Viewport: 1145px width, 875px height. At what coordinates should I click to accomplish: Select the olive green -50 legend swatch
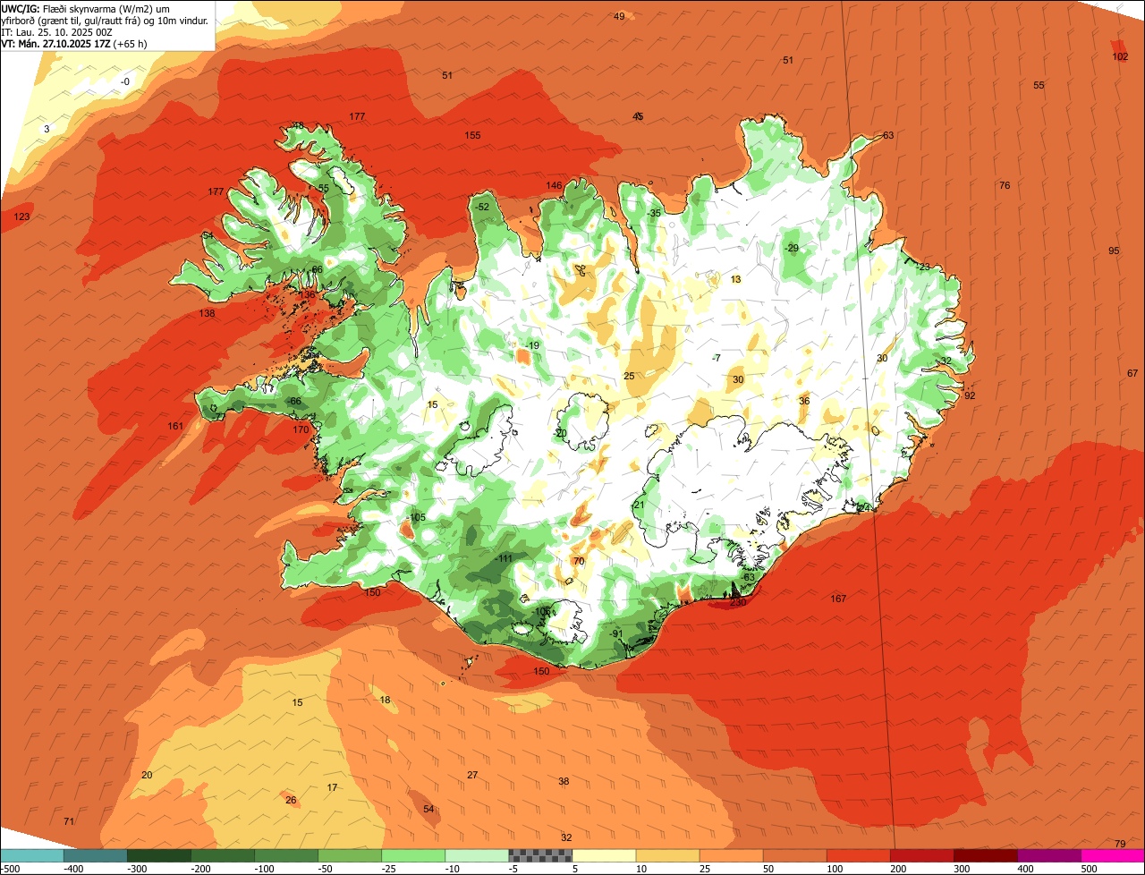(350, 855)
